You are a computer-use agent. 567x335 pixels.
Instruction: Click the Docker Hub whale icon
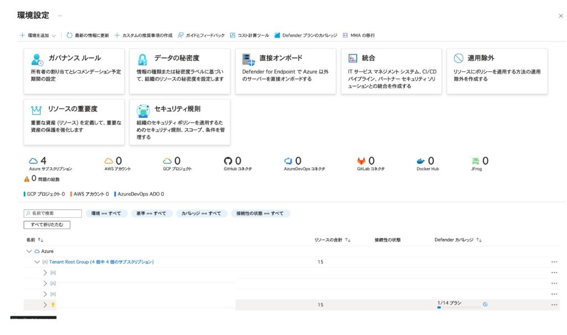pos(421,161)
